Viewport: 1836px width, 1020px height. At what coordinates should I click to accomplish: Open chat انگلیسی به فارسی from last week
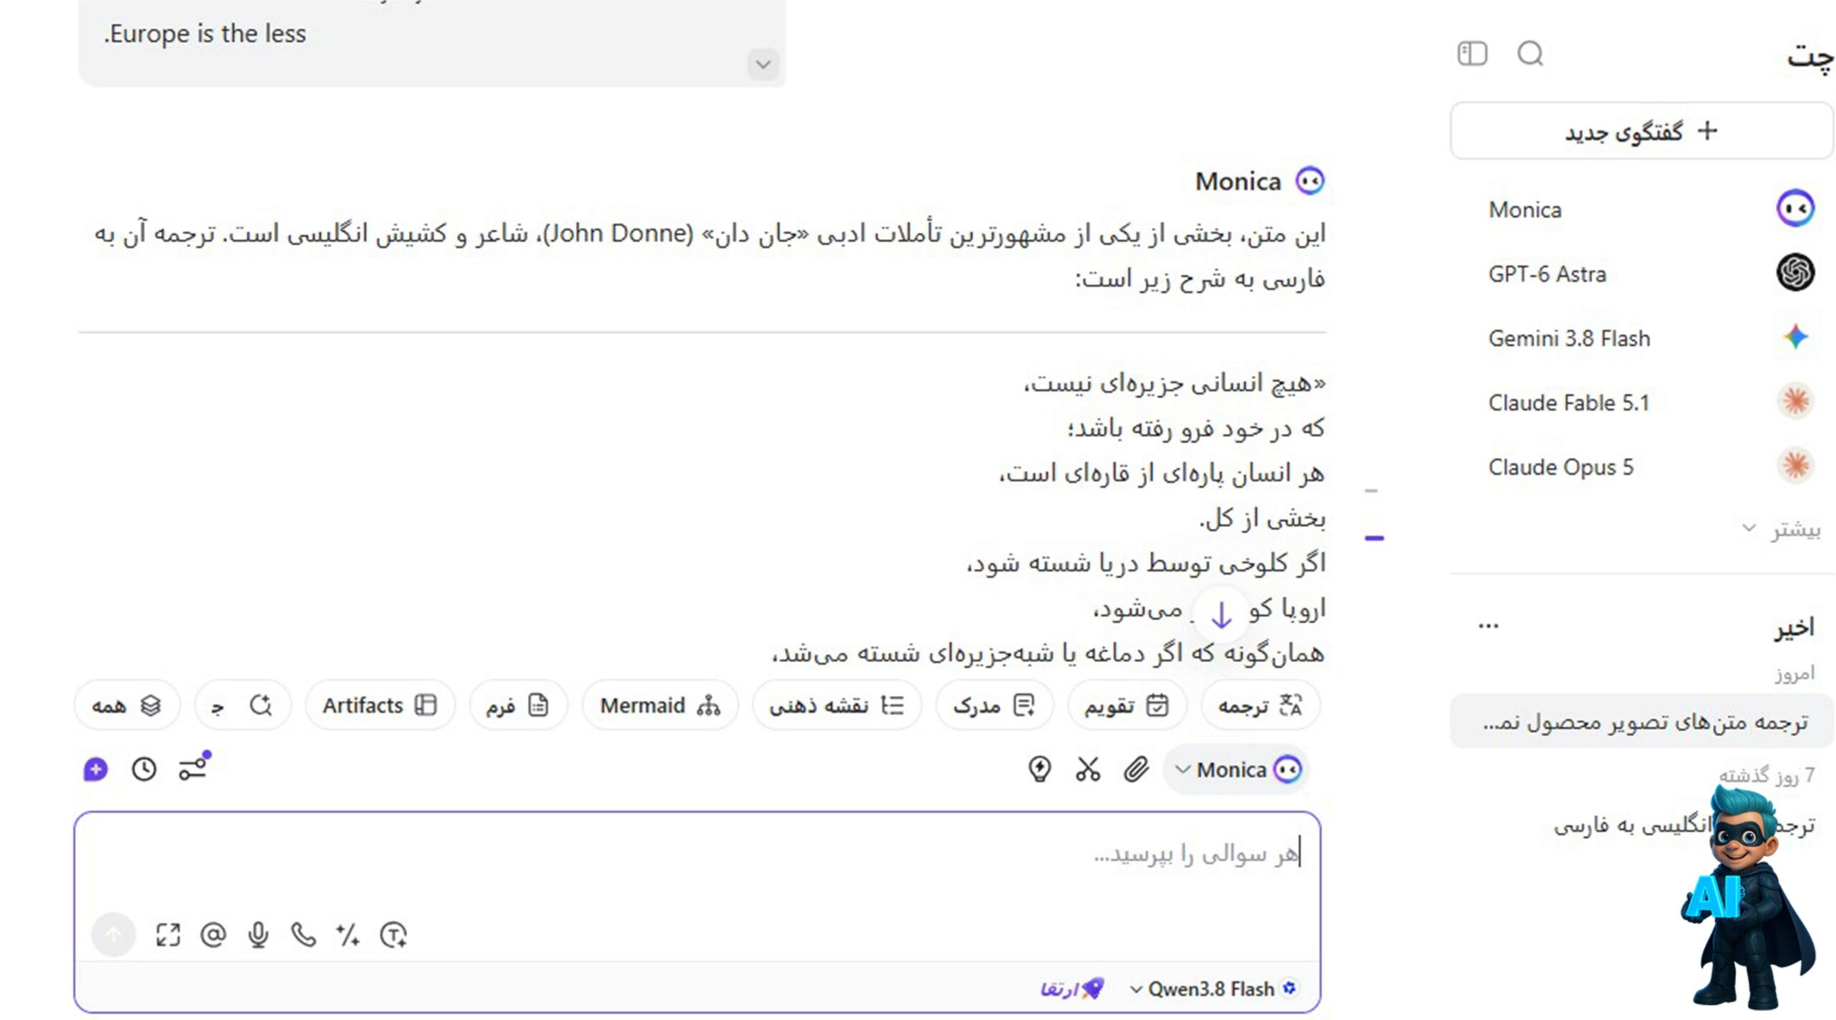point(1642,824)
